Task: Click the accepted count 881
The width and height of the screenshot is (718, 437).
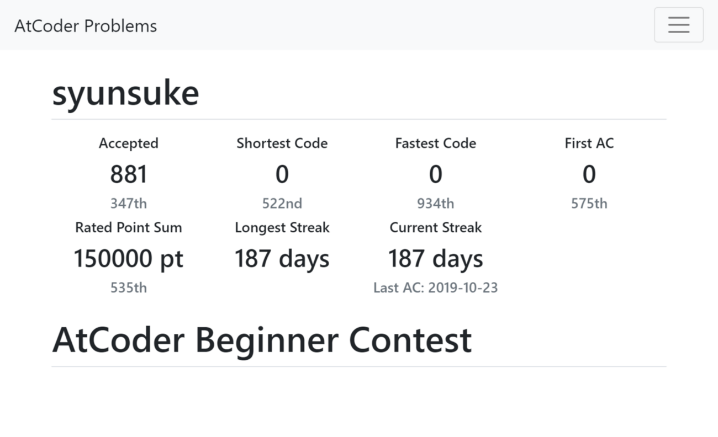Action: click(x=129, y=174)
